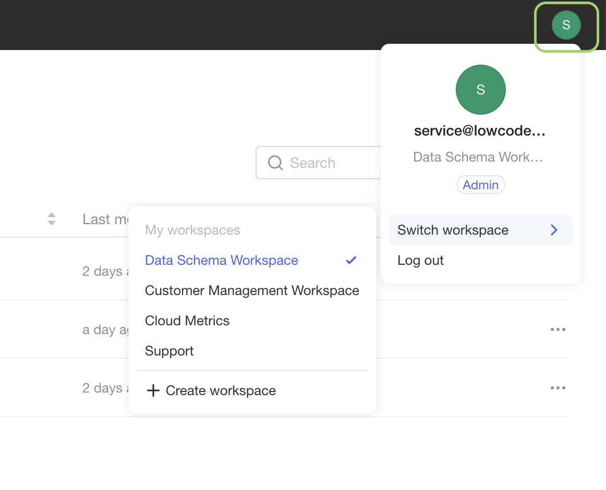Click the green S avatar in top bar
Viewport: 606px width, 490px height.
(566, 25)
